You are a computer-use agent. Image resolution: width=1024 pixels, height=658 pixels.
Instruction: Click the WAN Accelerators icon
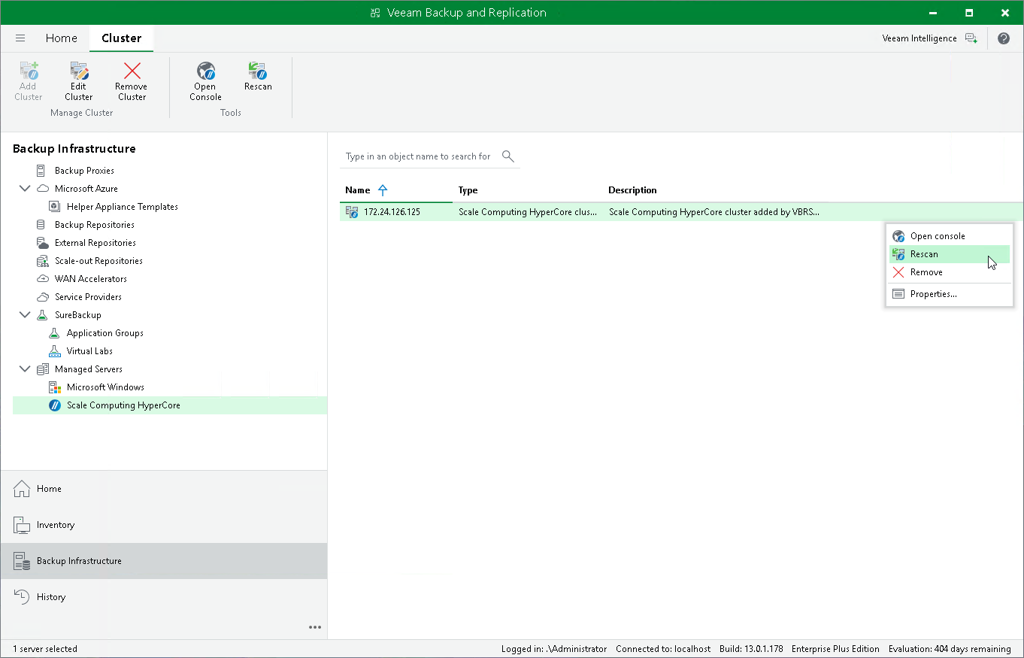pos(42,279)
